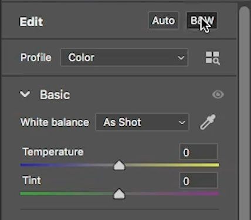Click the Tint slider handle
The height and width of the screenshot is (220, 251).
click(x=119, y=194)
